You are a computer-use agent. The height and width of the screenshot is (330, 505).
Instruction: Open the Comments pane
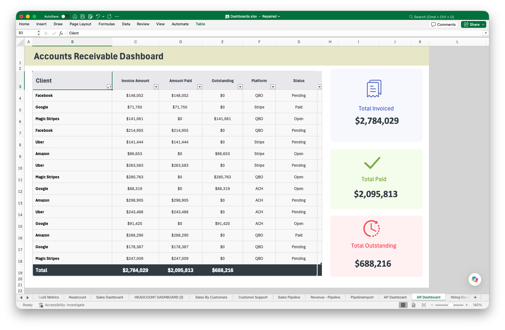tap(443, 24)
